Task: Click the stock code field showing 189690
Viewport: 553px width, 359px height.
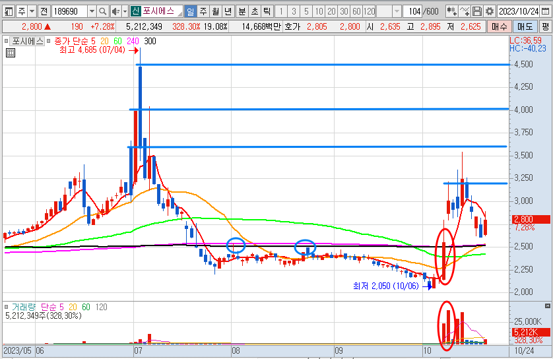Action: point(69,11)
